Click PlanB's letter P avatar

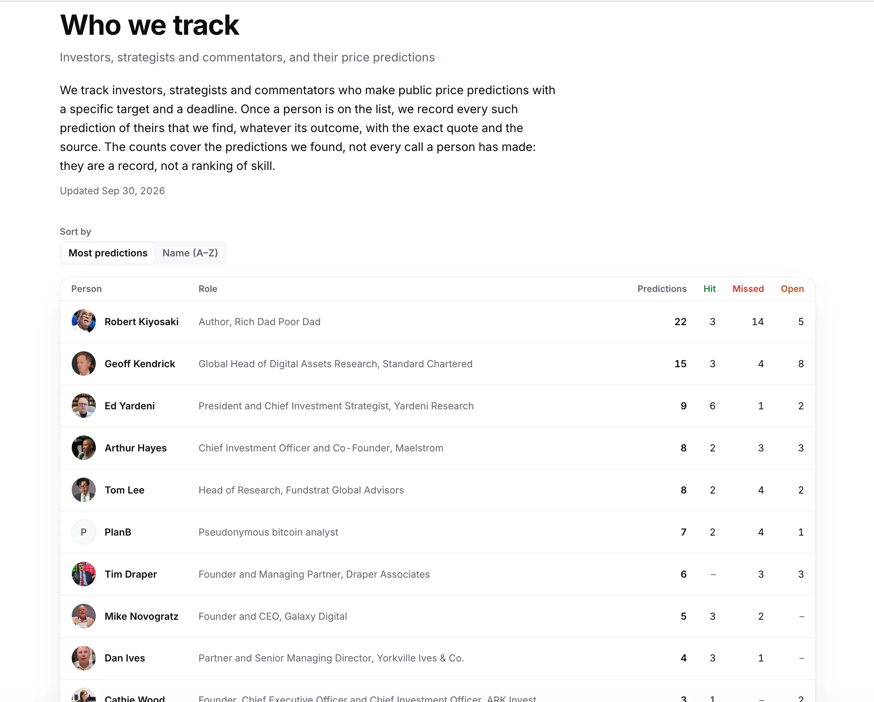(x=83, y=532)
